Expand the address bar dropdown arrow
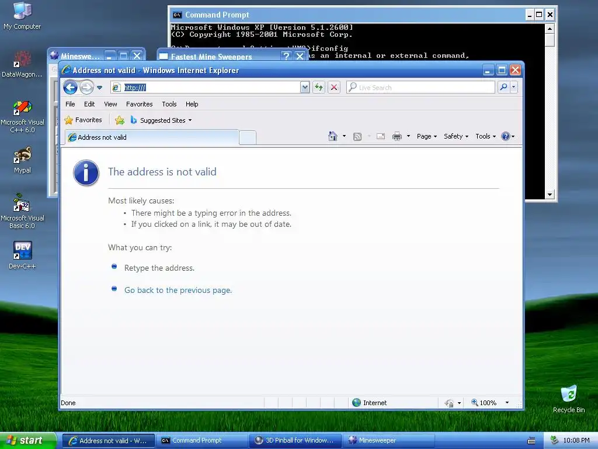 click(x=305, y=88)
